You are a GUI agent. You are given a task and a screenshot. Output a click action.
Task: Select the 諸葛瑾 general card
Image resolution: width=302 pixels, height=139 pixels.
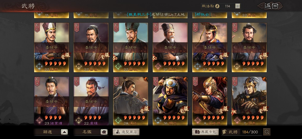[x=51, y=101]
